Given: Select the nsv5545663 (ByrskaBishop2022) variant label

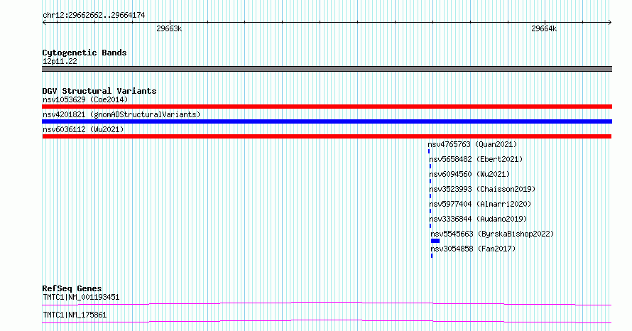Looking at the screenshot, I should tap(492, 234).
